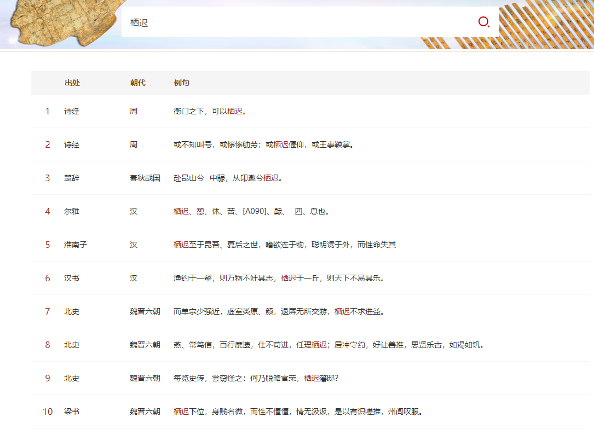The height and width of the screenshot is (429, 594).
Task: Click row number 8
Action: tap(47, 345)
